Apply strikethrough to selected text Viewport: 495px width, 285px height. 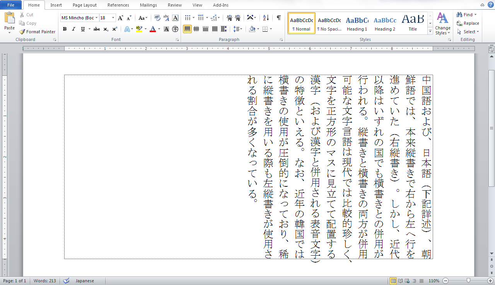(97, 29)
